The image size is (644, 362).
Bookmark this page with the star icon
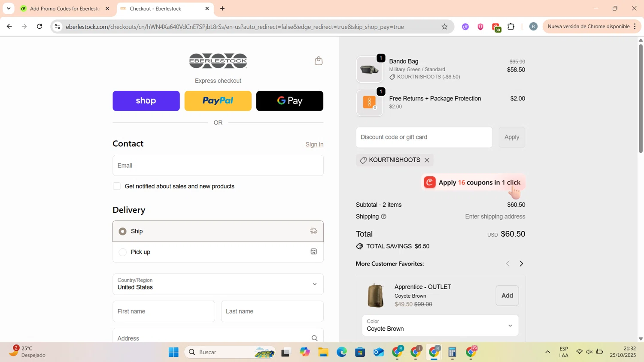tap(444, 27)
